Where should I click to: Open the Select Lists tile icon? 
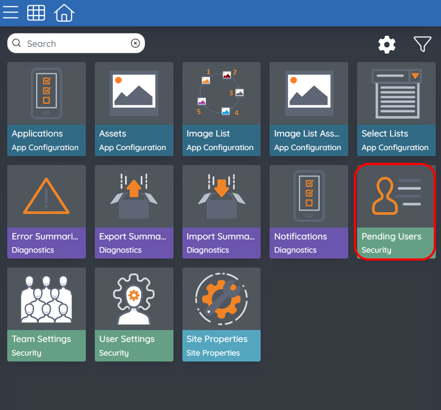[x=397, y=94]
